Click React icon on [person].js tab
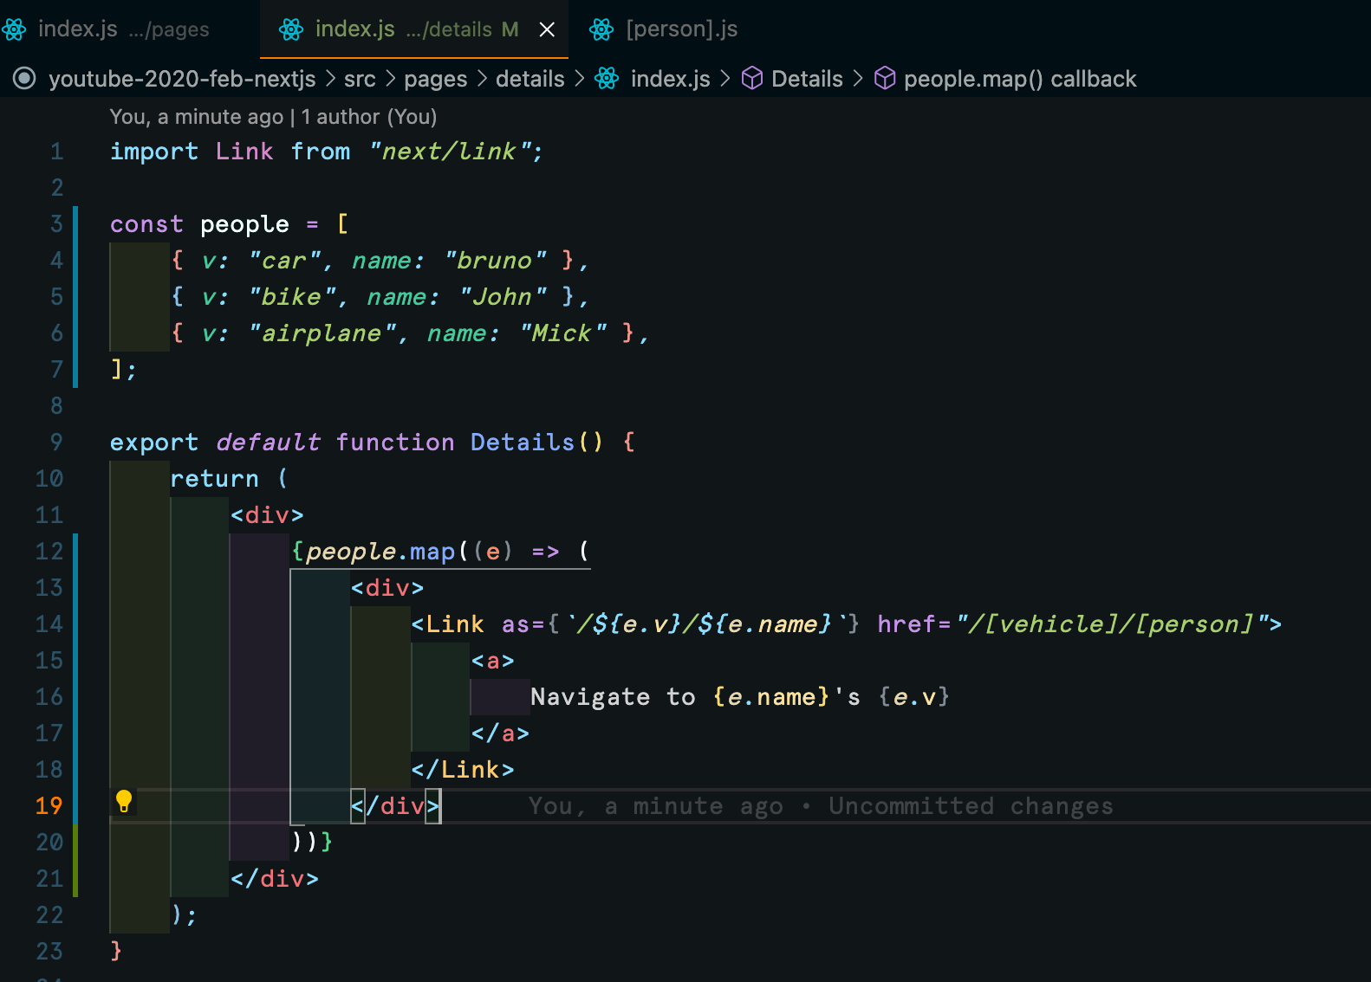1371x982 pixels. 601,29
